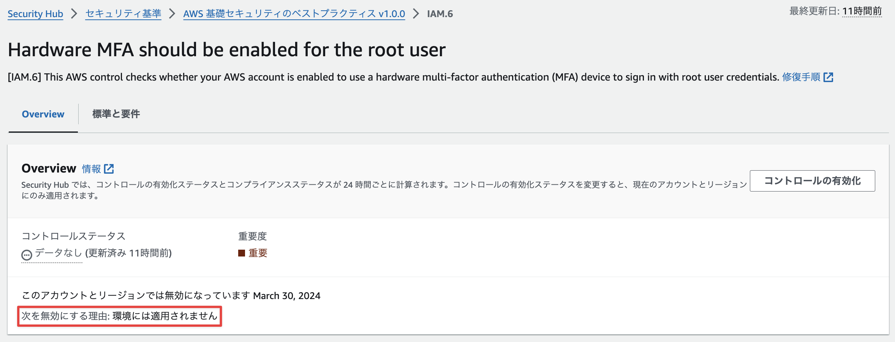The height and width of the screenshot is (342, 895).
Task: Click external-link icon beside 修復手順
Action: click(828, 77)
